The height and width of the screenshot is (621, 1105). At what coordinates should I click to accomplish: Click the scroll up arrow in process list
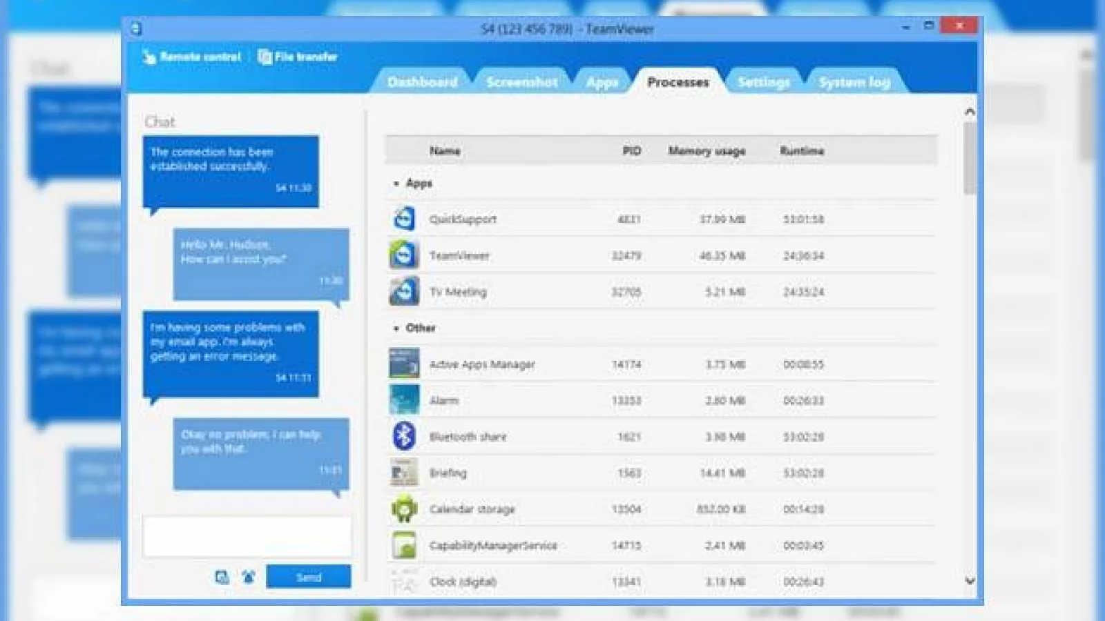coord(970,111)
